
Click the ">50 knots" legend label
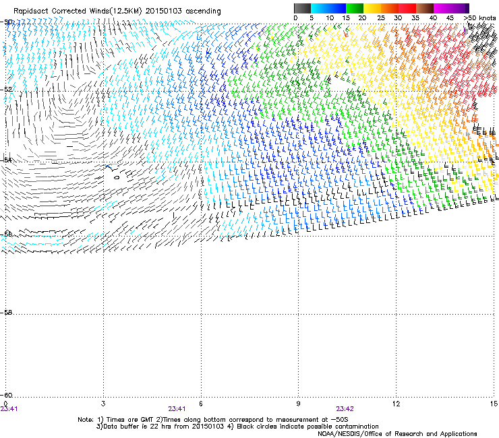coord(479,18)
